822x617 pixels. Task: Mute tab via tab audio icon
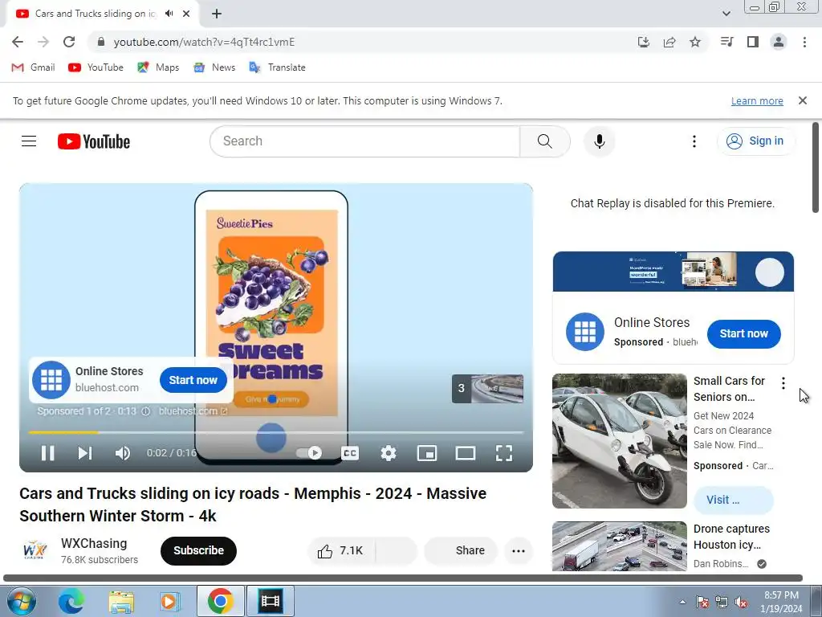tap(169, 14)
